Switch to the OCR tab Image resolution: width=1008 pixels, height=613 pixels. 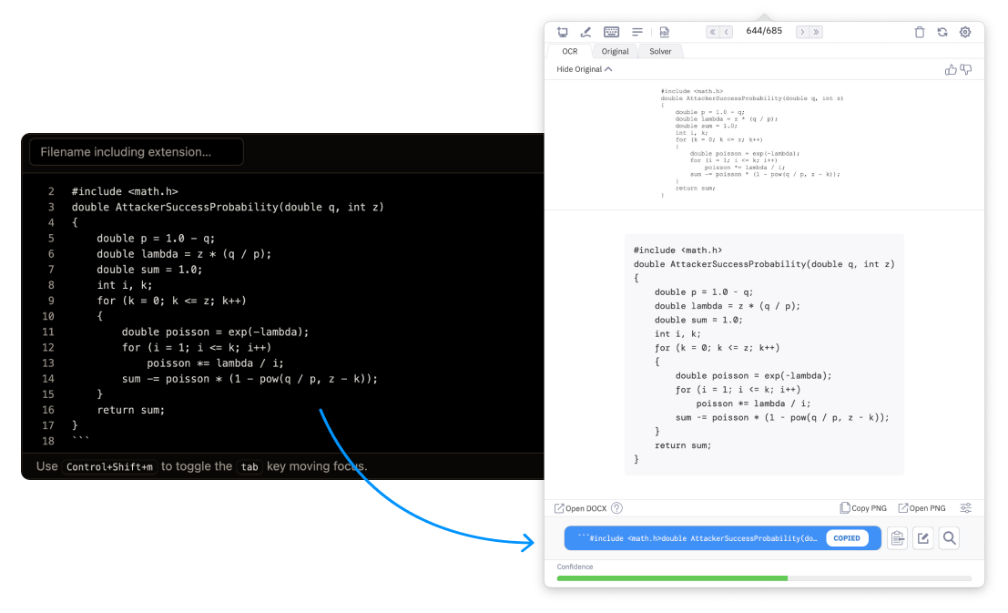(x=570, y=51)
